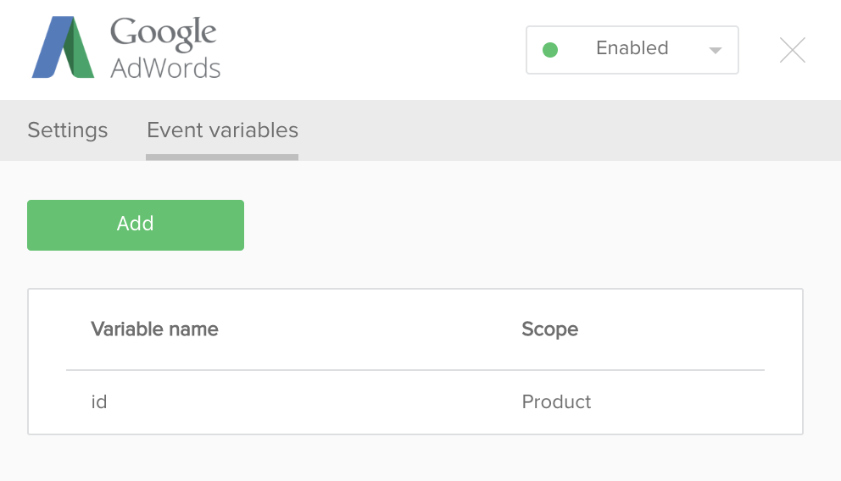Open the id row with Product scope

[x=415, y=401]
